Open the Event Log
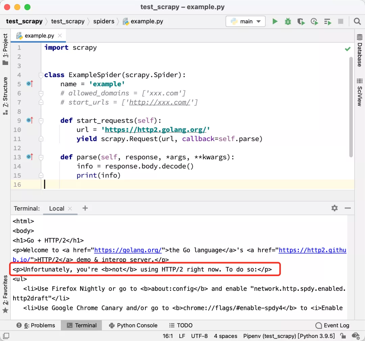 pyautogui.click(x=333, y=325)
